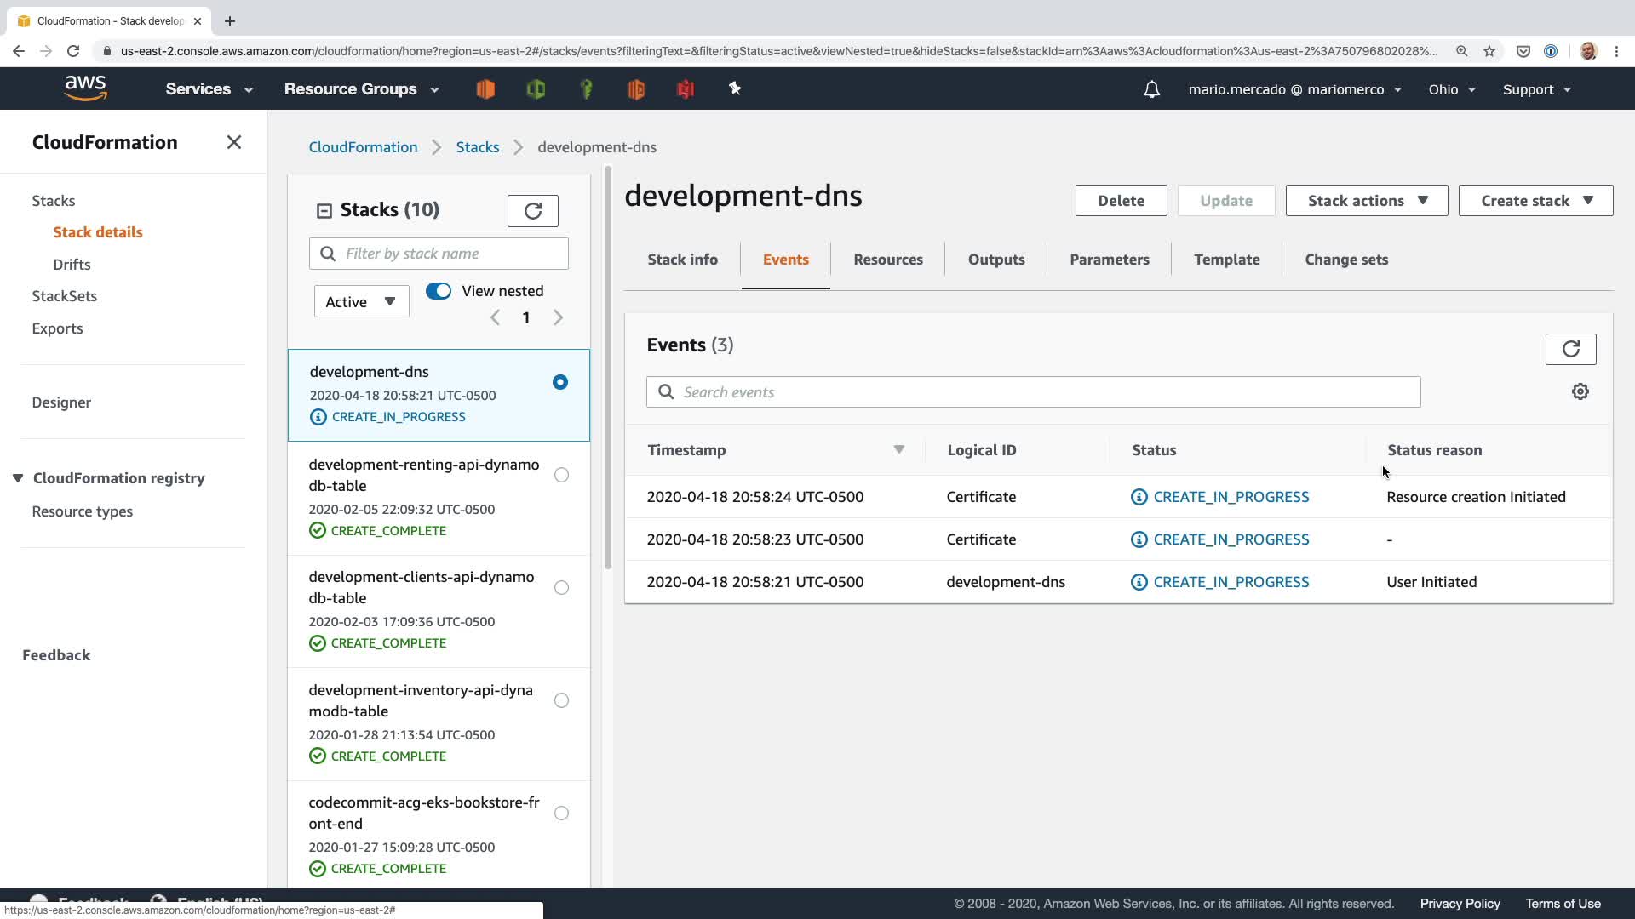Switch to the Resources tab
Viewport: 1635px width, 919px height.
pos(887,260)
